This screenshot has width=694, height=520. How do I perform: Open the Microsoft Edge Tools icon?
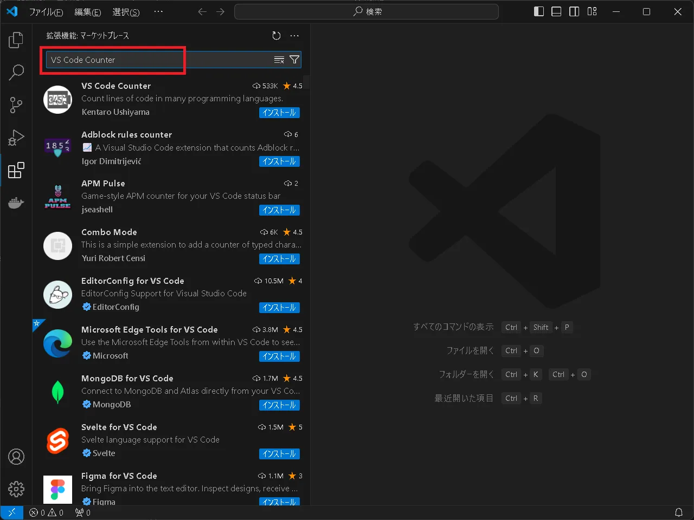(x=57, y=343)
